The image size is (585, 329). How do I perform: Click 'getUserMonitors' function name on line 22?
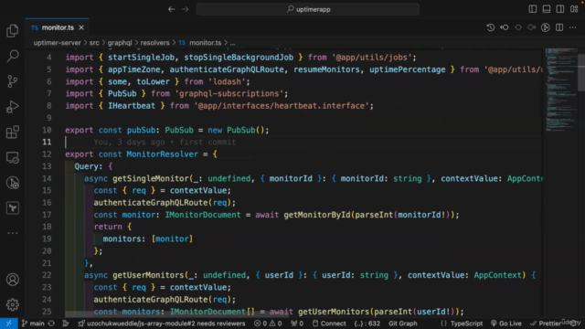(x=148, y=275)
